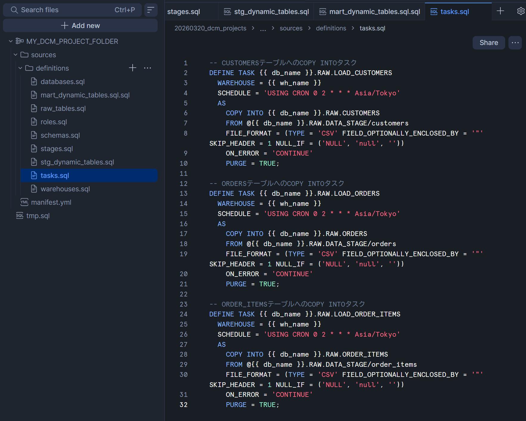The image size is (526, 421).
Task: Switch to the mart_dynamic_tables.sql.sql tab
Action: [370, 12]
